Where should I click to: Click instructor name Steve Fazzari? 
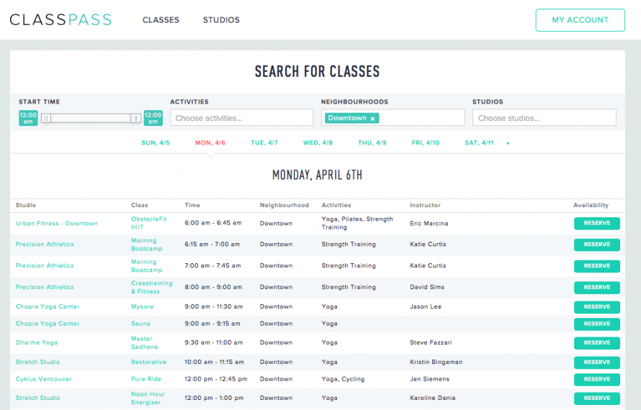click(x=431, y=342)
